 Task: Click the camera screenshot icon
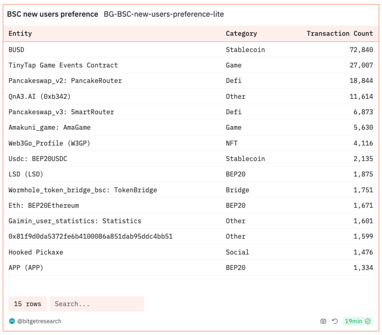point(323,321)
